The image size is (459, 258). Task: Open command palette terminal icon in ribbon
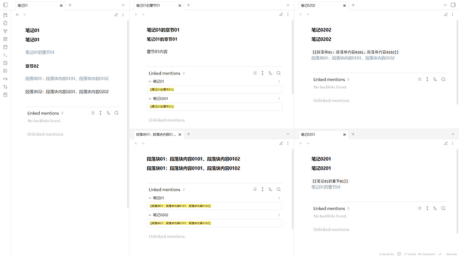pyautogui.click(x=5, y=55)
